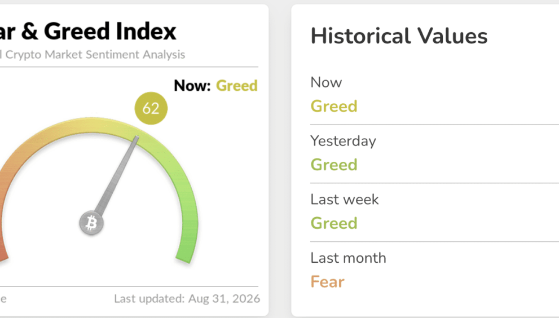Click the yellow 62 value badge
559x318 pixels.
pyautogui.click(x=151, y=108)
